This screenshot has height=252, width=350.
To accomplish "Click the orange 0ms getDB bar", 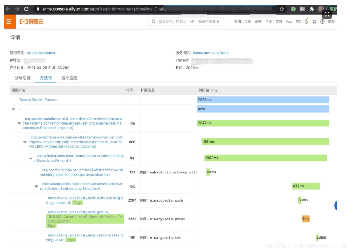I will [306, 219].
